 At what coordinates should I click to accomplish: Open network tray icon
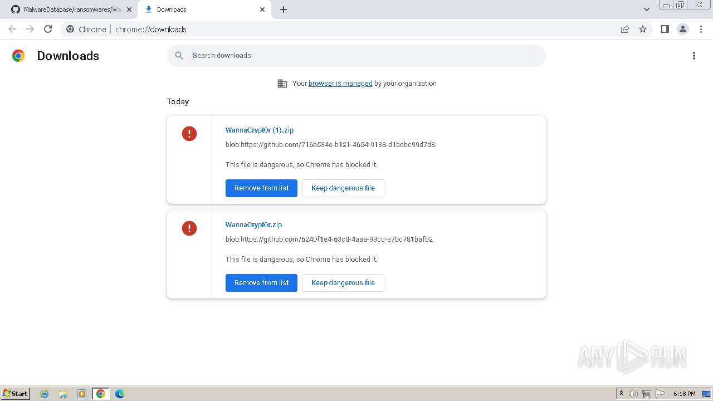tap(647, 394)
